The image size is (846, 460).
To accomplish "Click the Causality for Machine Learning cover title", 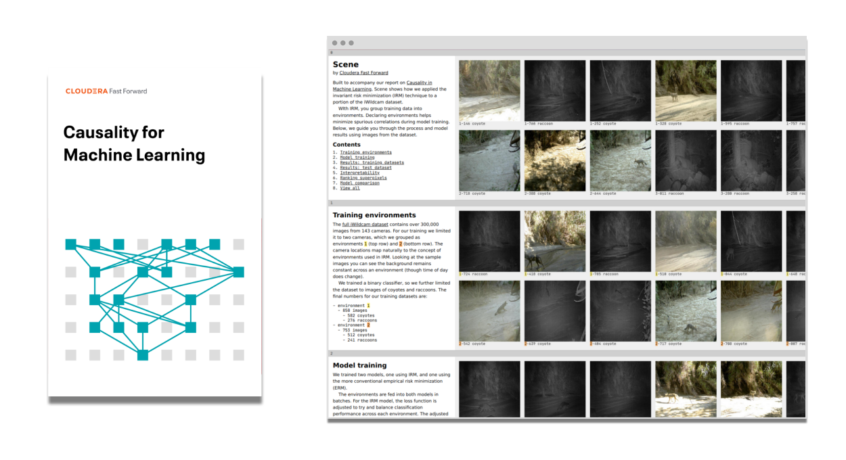I will [x=134, y=143].
